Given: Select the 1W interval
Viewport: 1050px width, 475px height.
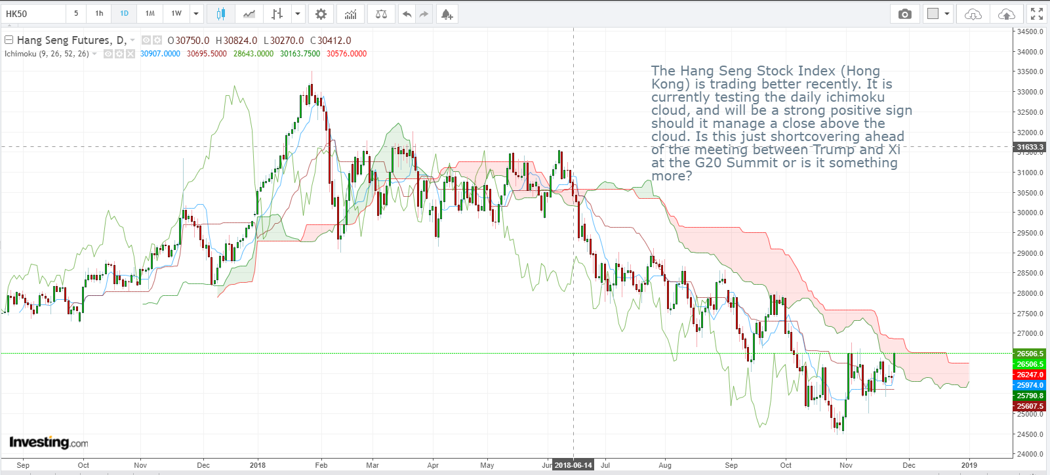Looking at the screenshot, I should 176,14.
